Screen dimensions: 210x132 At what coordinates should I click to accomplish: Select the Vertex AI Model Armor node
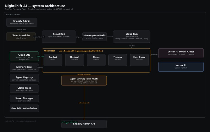tap(181, 53)
